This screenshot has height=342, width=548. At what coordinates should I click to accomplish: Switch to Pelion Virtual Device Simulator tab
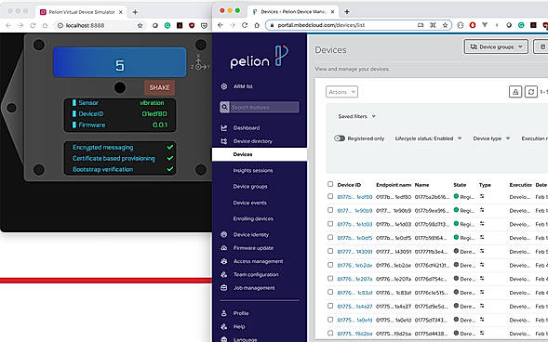(x=81, y=12)
